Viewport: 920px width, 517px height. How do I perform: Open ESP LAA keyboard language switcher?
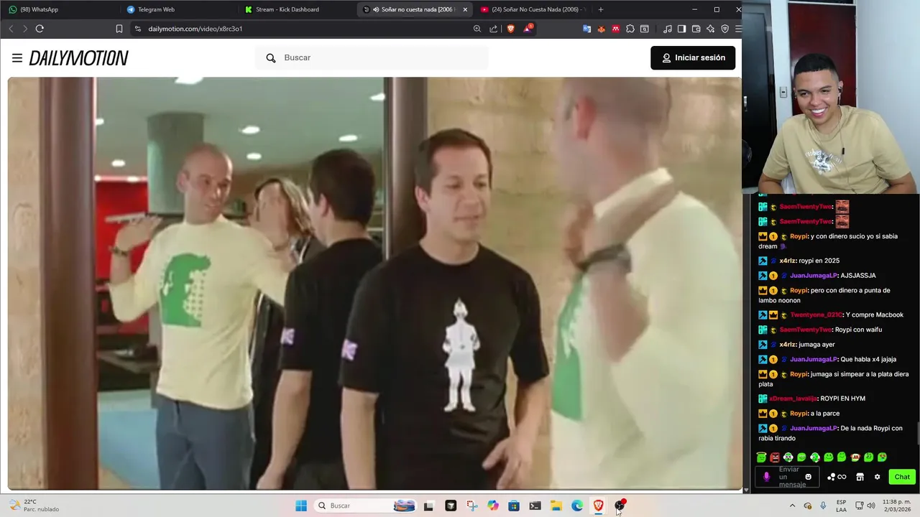pos(841,506)
